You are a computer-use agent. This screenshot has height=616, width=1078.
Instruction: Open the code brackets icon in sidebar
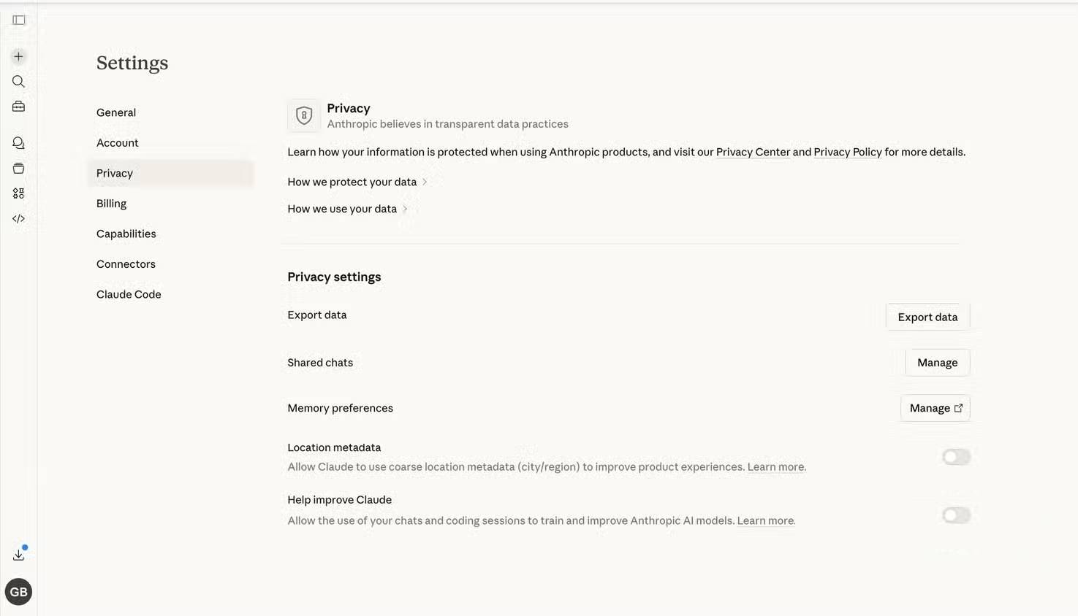(x=19, y=218)
